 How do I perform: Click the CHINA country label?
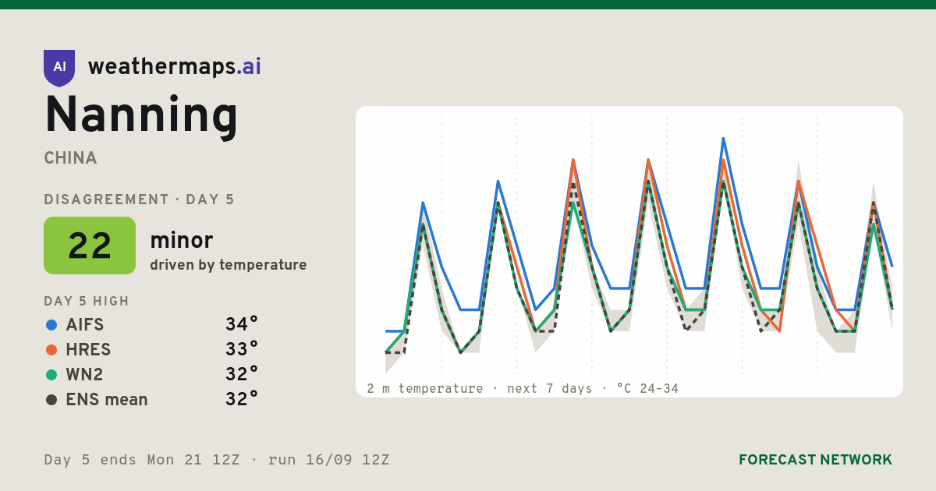tap(71, 158)
